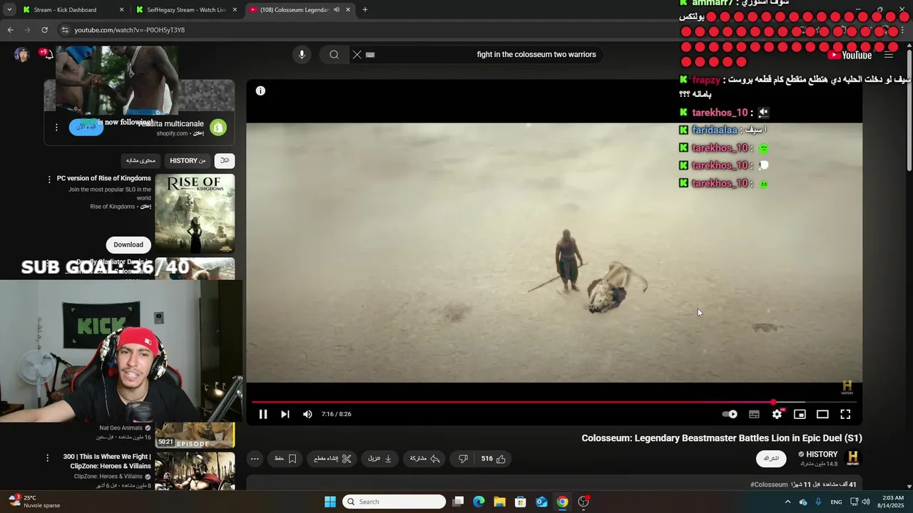Image resolution: width=913 pixels, height=513 pixels.
Task: Click the address bar URL
Action: click(129, 30)
